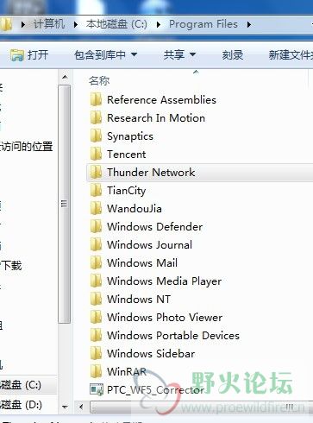
Task: Select the WandouJia folder icon
Action: (x=96, y=209)
